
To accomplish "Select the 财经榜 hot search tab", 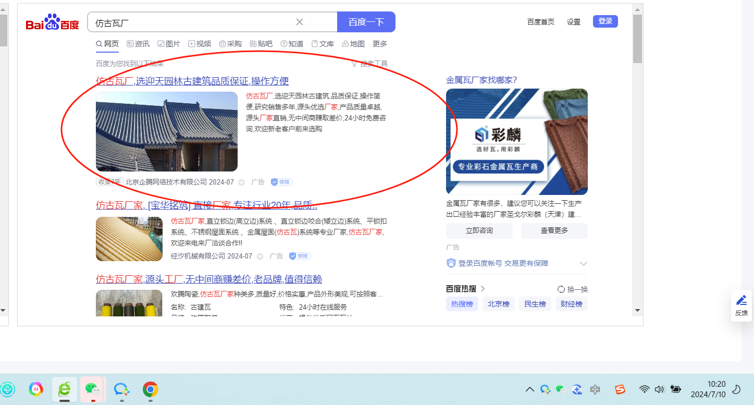I will click(x=572, y=304).
